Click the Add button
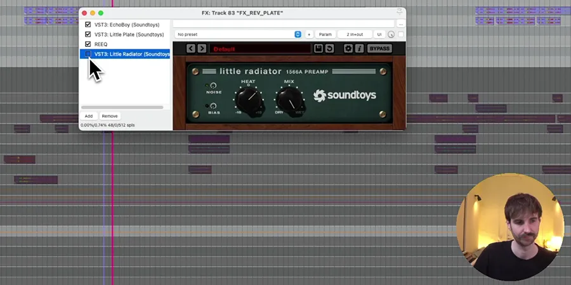Image resolution: width=571 pixels, height=285 pixels. [89, 116]
